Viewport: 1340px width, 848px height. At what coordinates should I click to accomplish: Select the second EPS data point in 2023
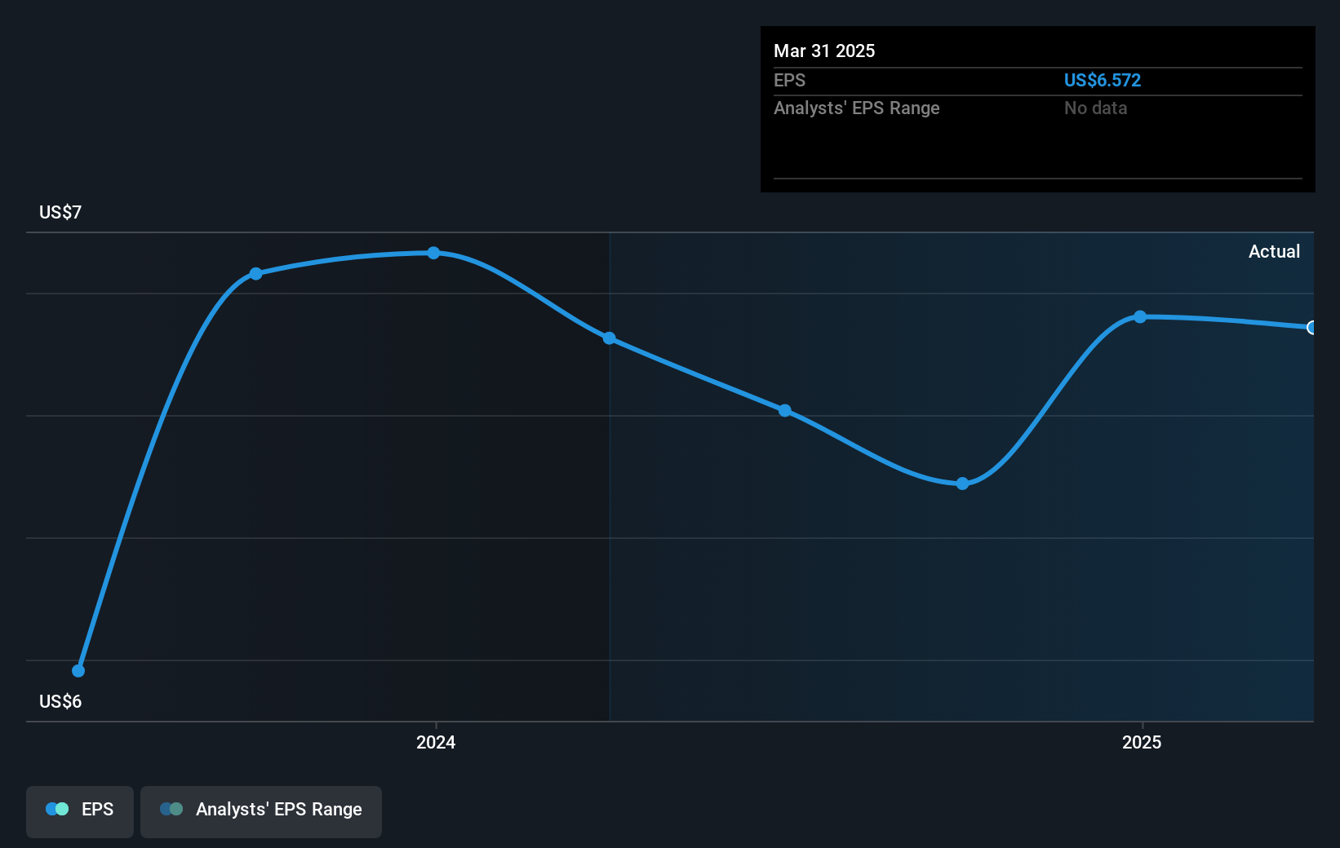256,274
